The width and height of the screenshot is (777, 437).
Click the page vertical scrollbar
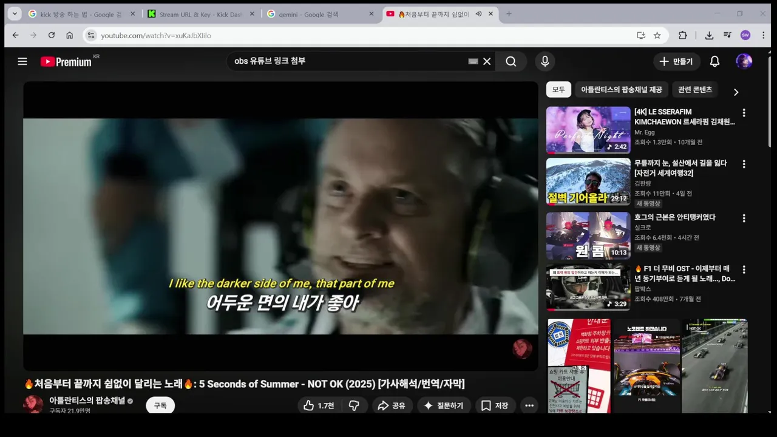[x=770, y=101]
